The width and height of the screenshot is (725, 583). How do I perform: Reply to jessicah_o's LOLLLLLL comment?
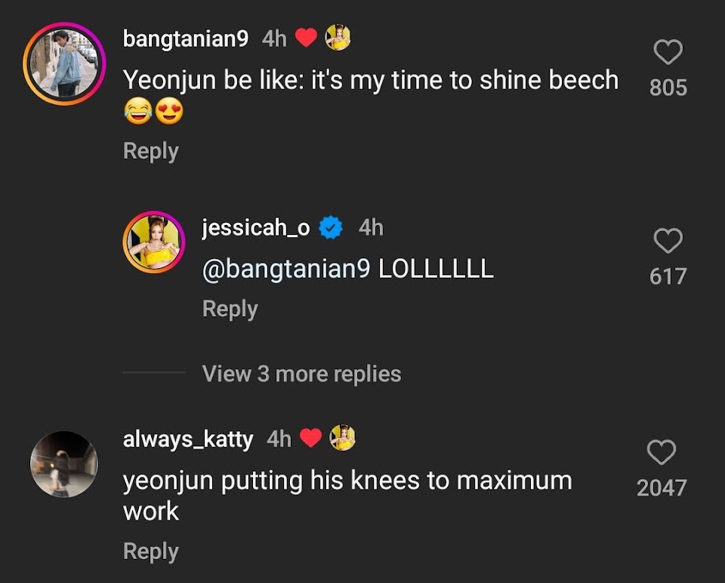[230, 309]
